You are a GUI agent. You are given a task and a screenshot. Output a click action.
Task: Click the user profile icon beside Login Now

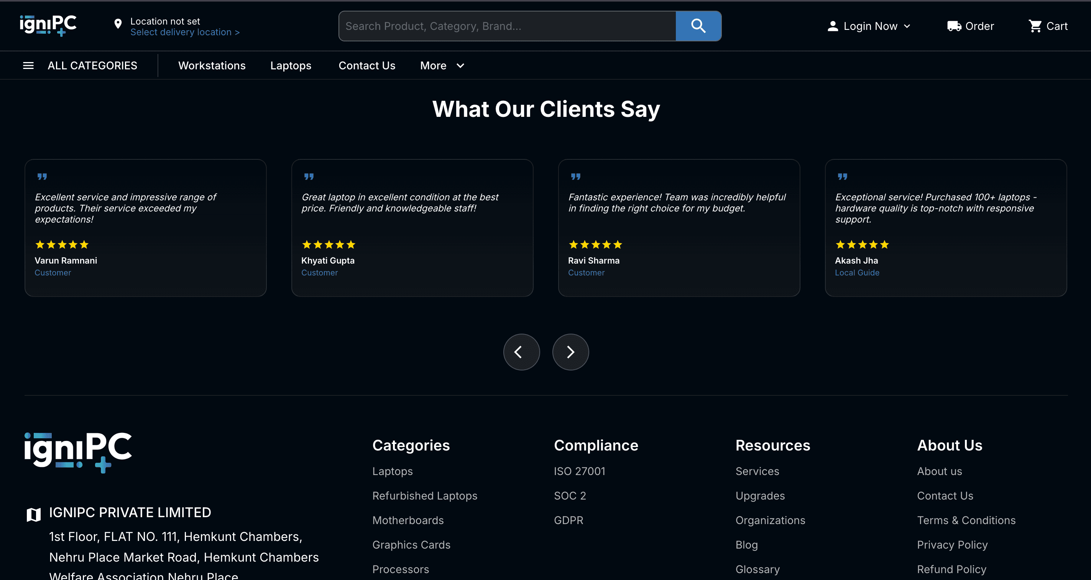tap(833, 26)
